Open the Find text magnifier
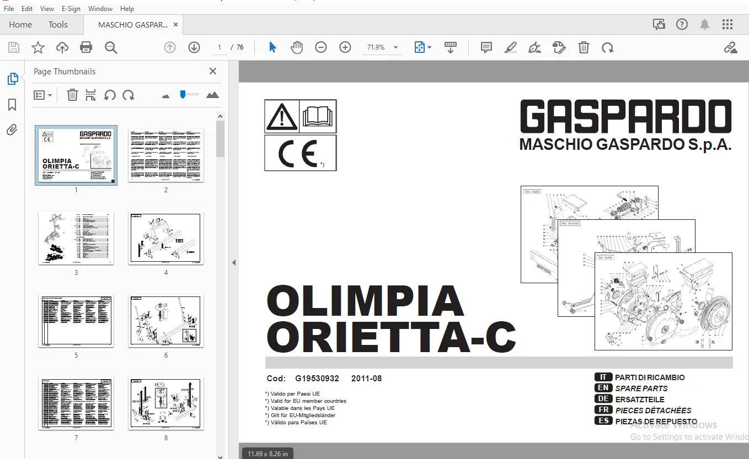Screen dimensions: 749x459 111,47
